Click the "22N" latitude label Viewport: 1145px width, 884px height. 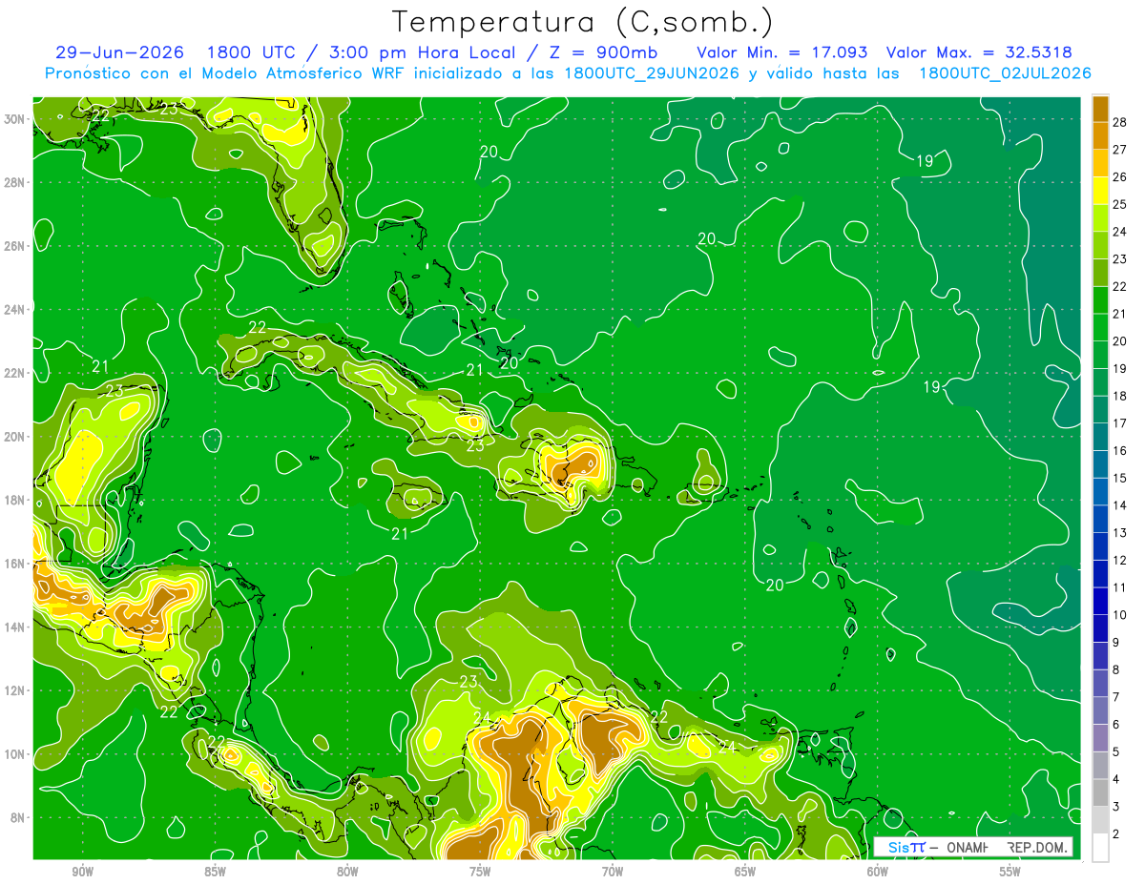(x=15, y=373)
